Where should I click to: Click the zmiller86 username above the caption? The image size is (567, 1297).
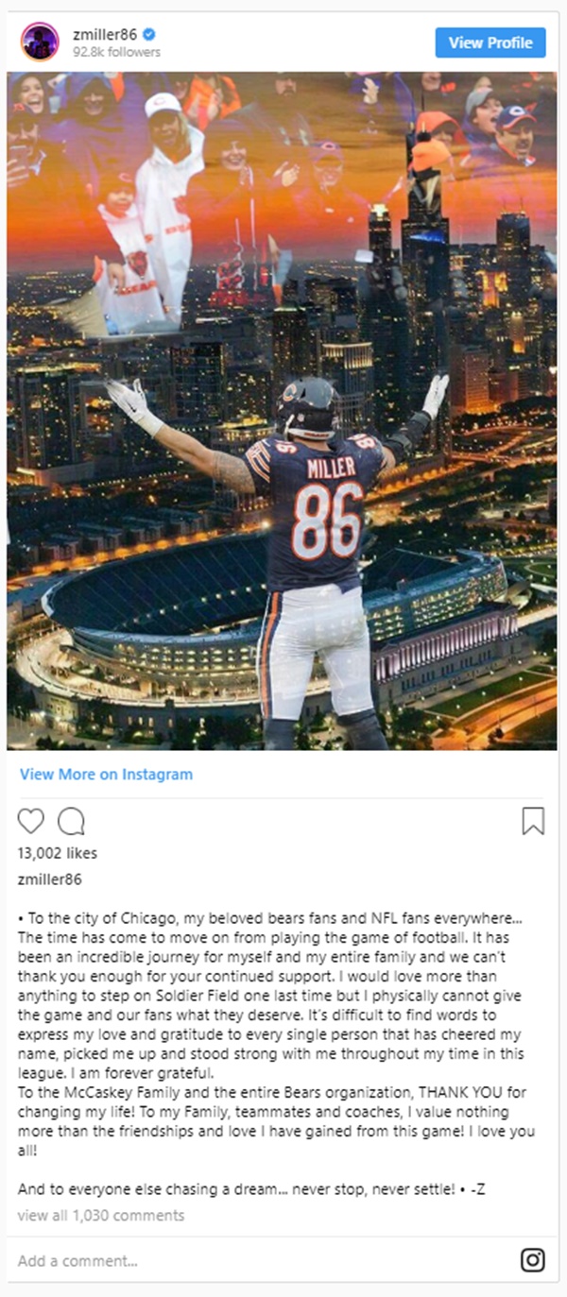tap(50, 879)
